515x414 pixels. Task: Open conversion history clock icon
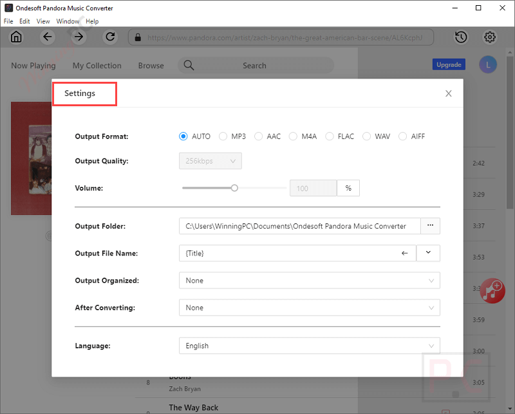[x=461, y=37]
